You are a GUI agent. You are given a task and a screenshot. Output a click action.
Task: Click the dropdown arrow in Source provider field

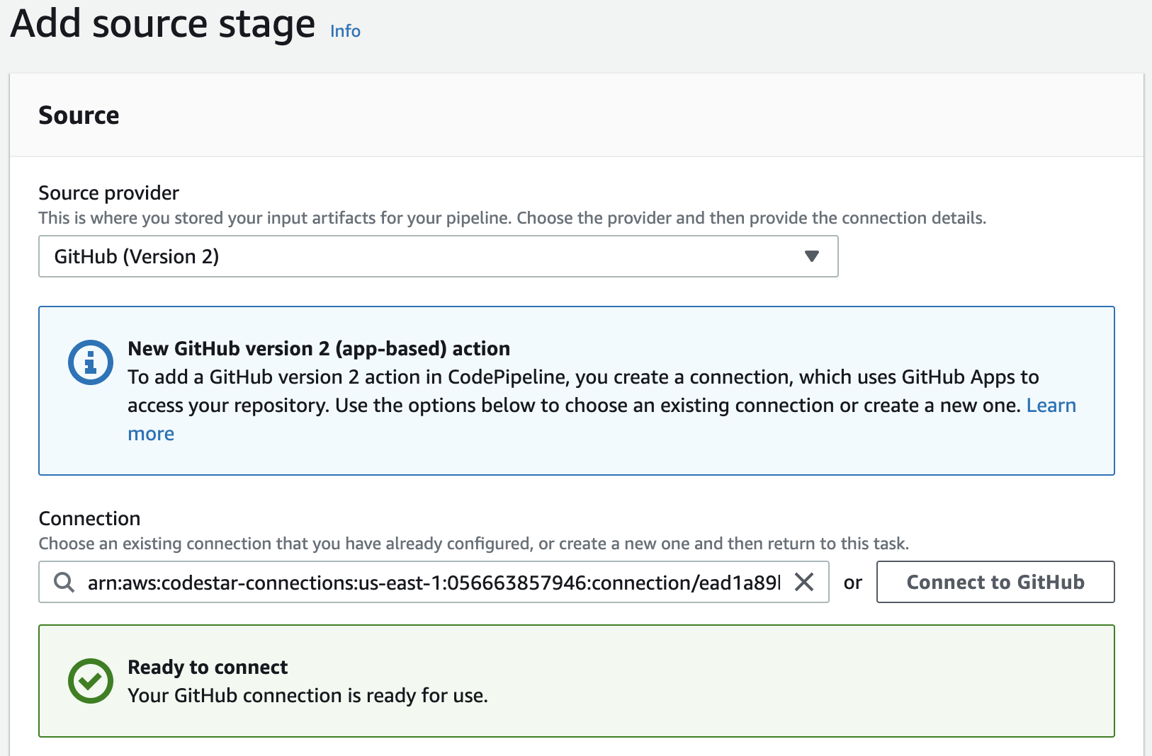point(812,256)
